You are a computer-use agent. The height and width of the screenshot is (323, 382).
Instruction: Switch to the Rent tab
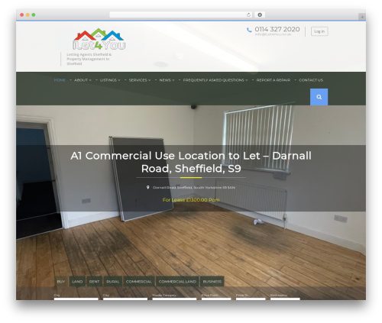tap(94, 281)
